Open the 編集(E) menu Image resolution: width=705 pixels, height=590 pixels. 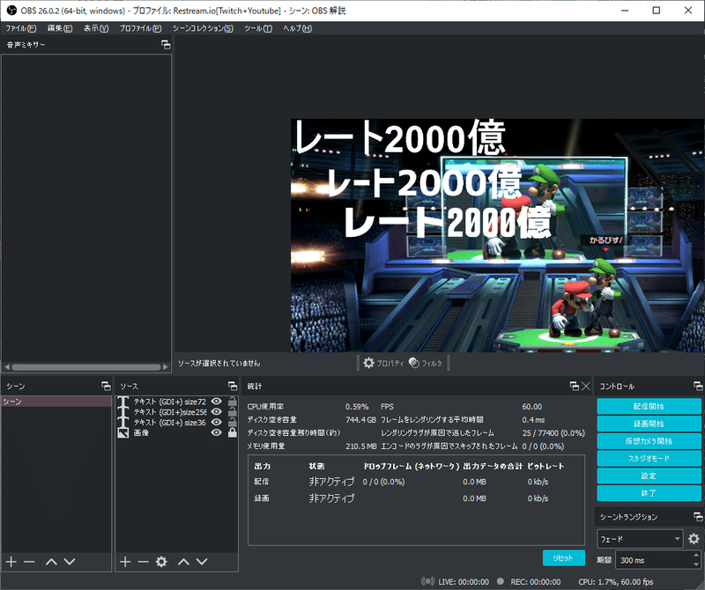(60, 28)
